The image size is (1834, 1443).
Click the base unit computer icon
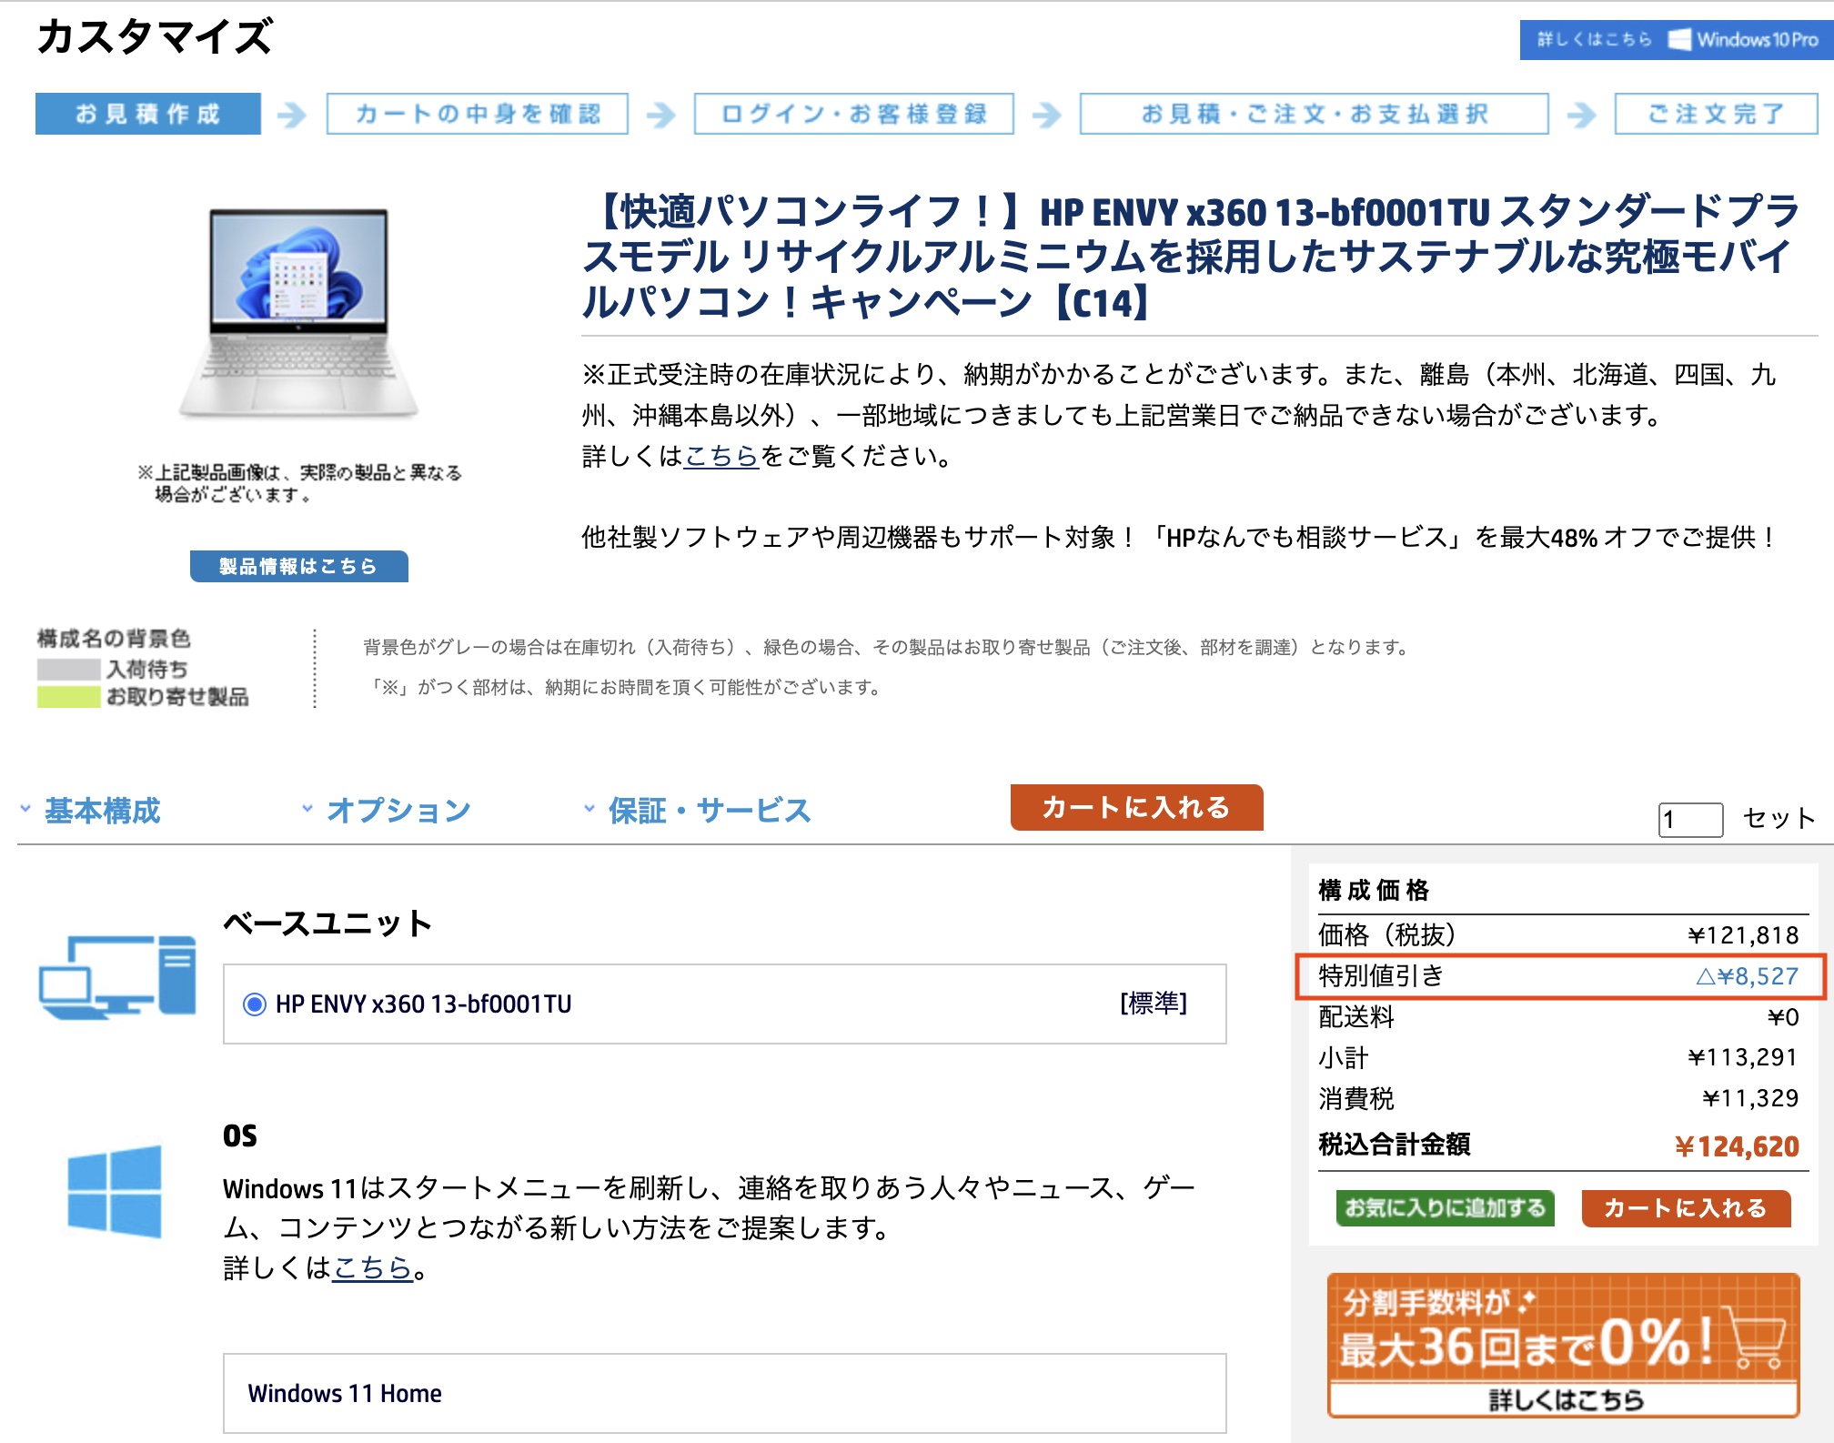point(117,977)
